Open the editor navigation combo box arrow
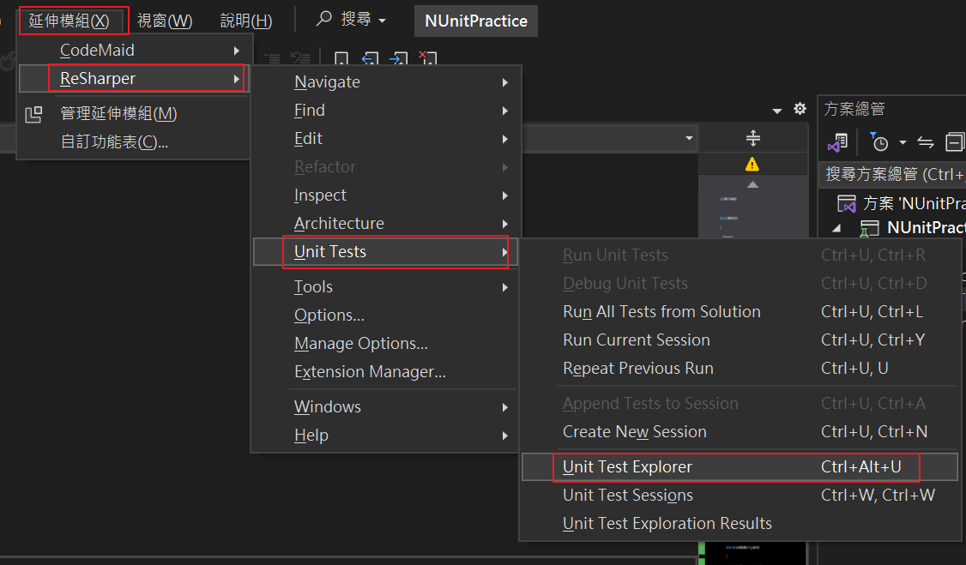 pyautogui.click(x=689, y=139)
